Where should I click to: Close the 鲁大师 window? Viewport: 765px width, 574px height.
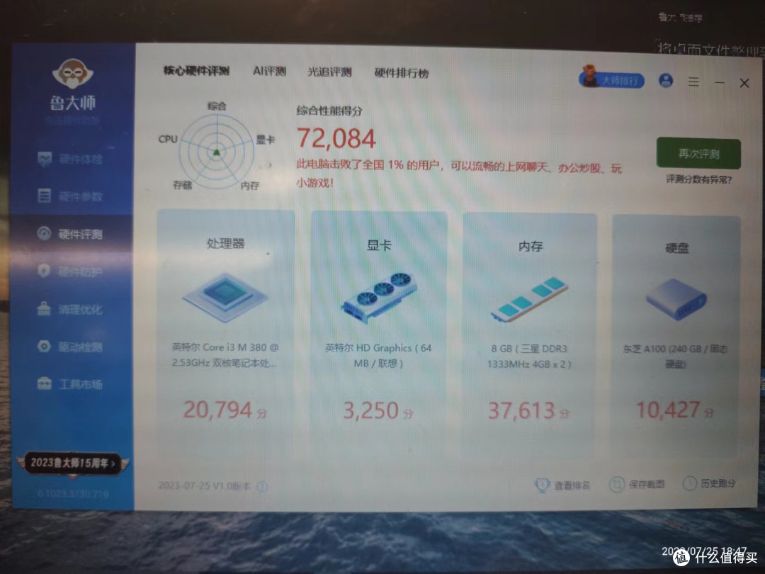tap(744, 84)
